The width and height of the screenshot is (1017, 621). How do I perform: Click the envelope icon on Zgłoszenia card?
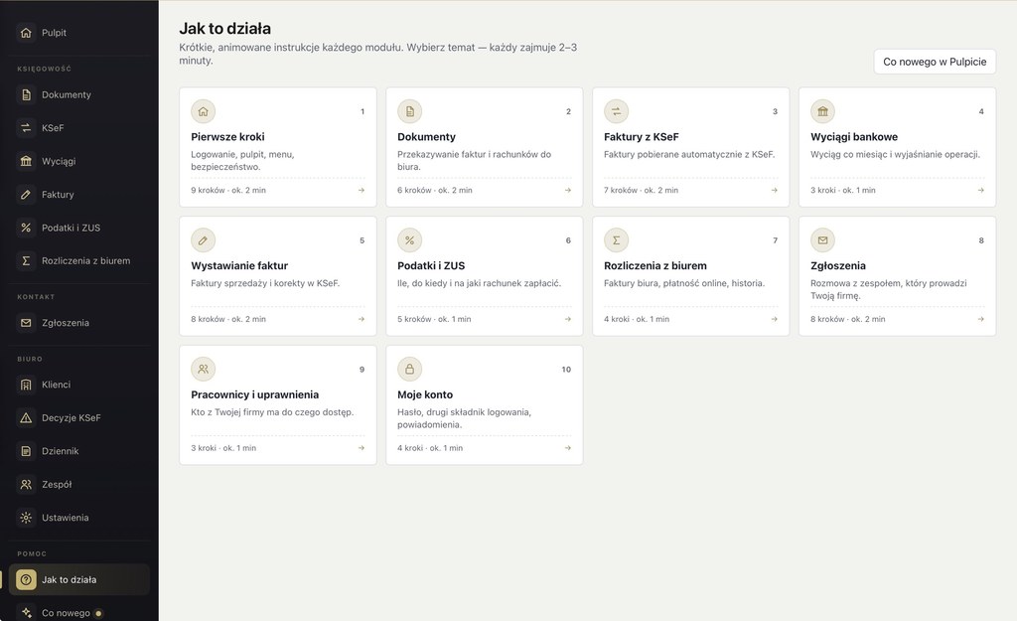822,240
